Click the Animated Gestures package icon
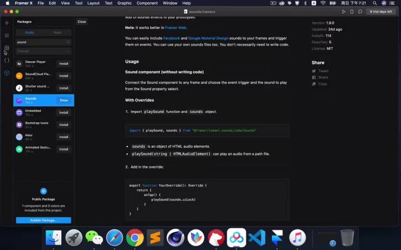This screenshot has width=401, height=250. click(x=19, y=149)
